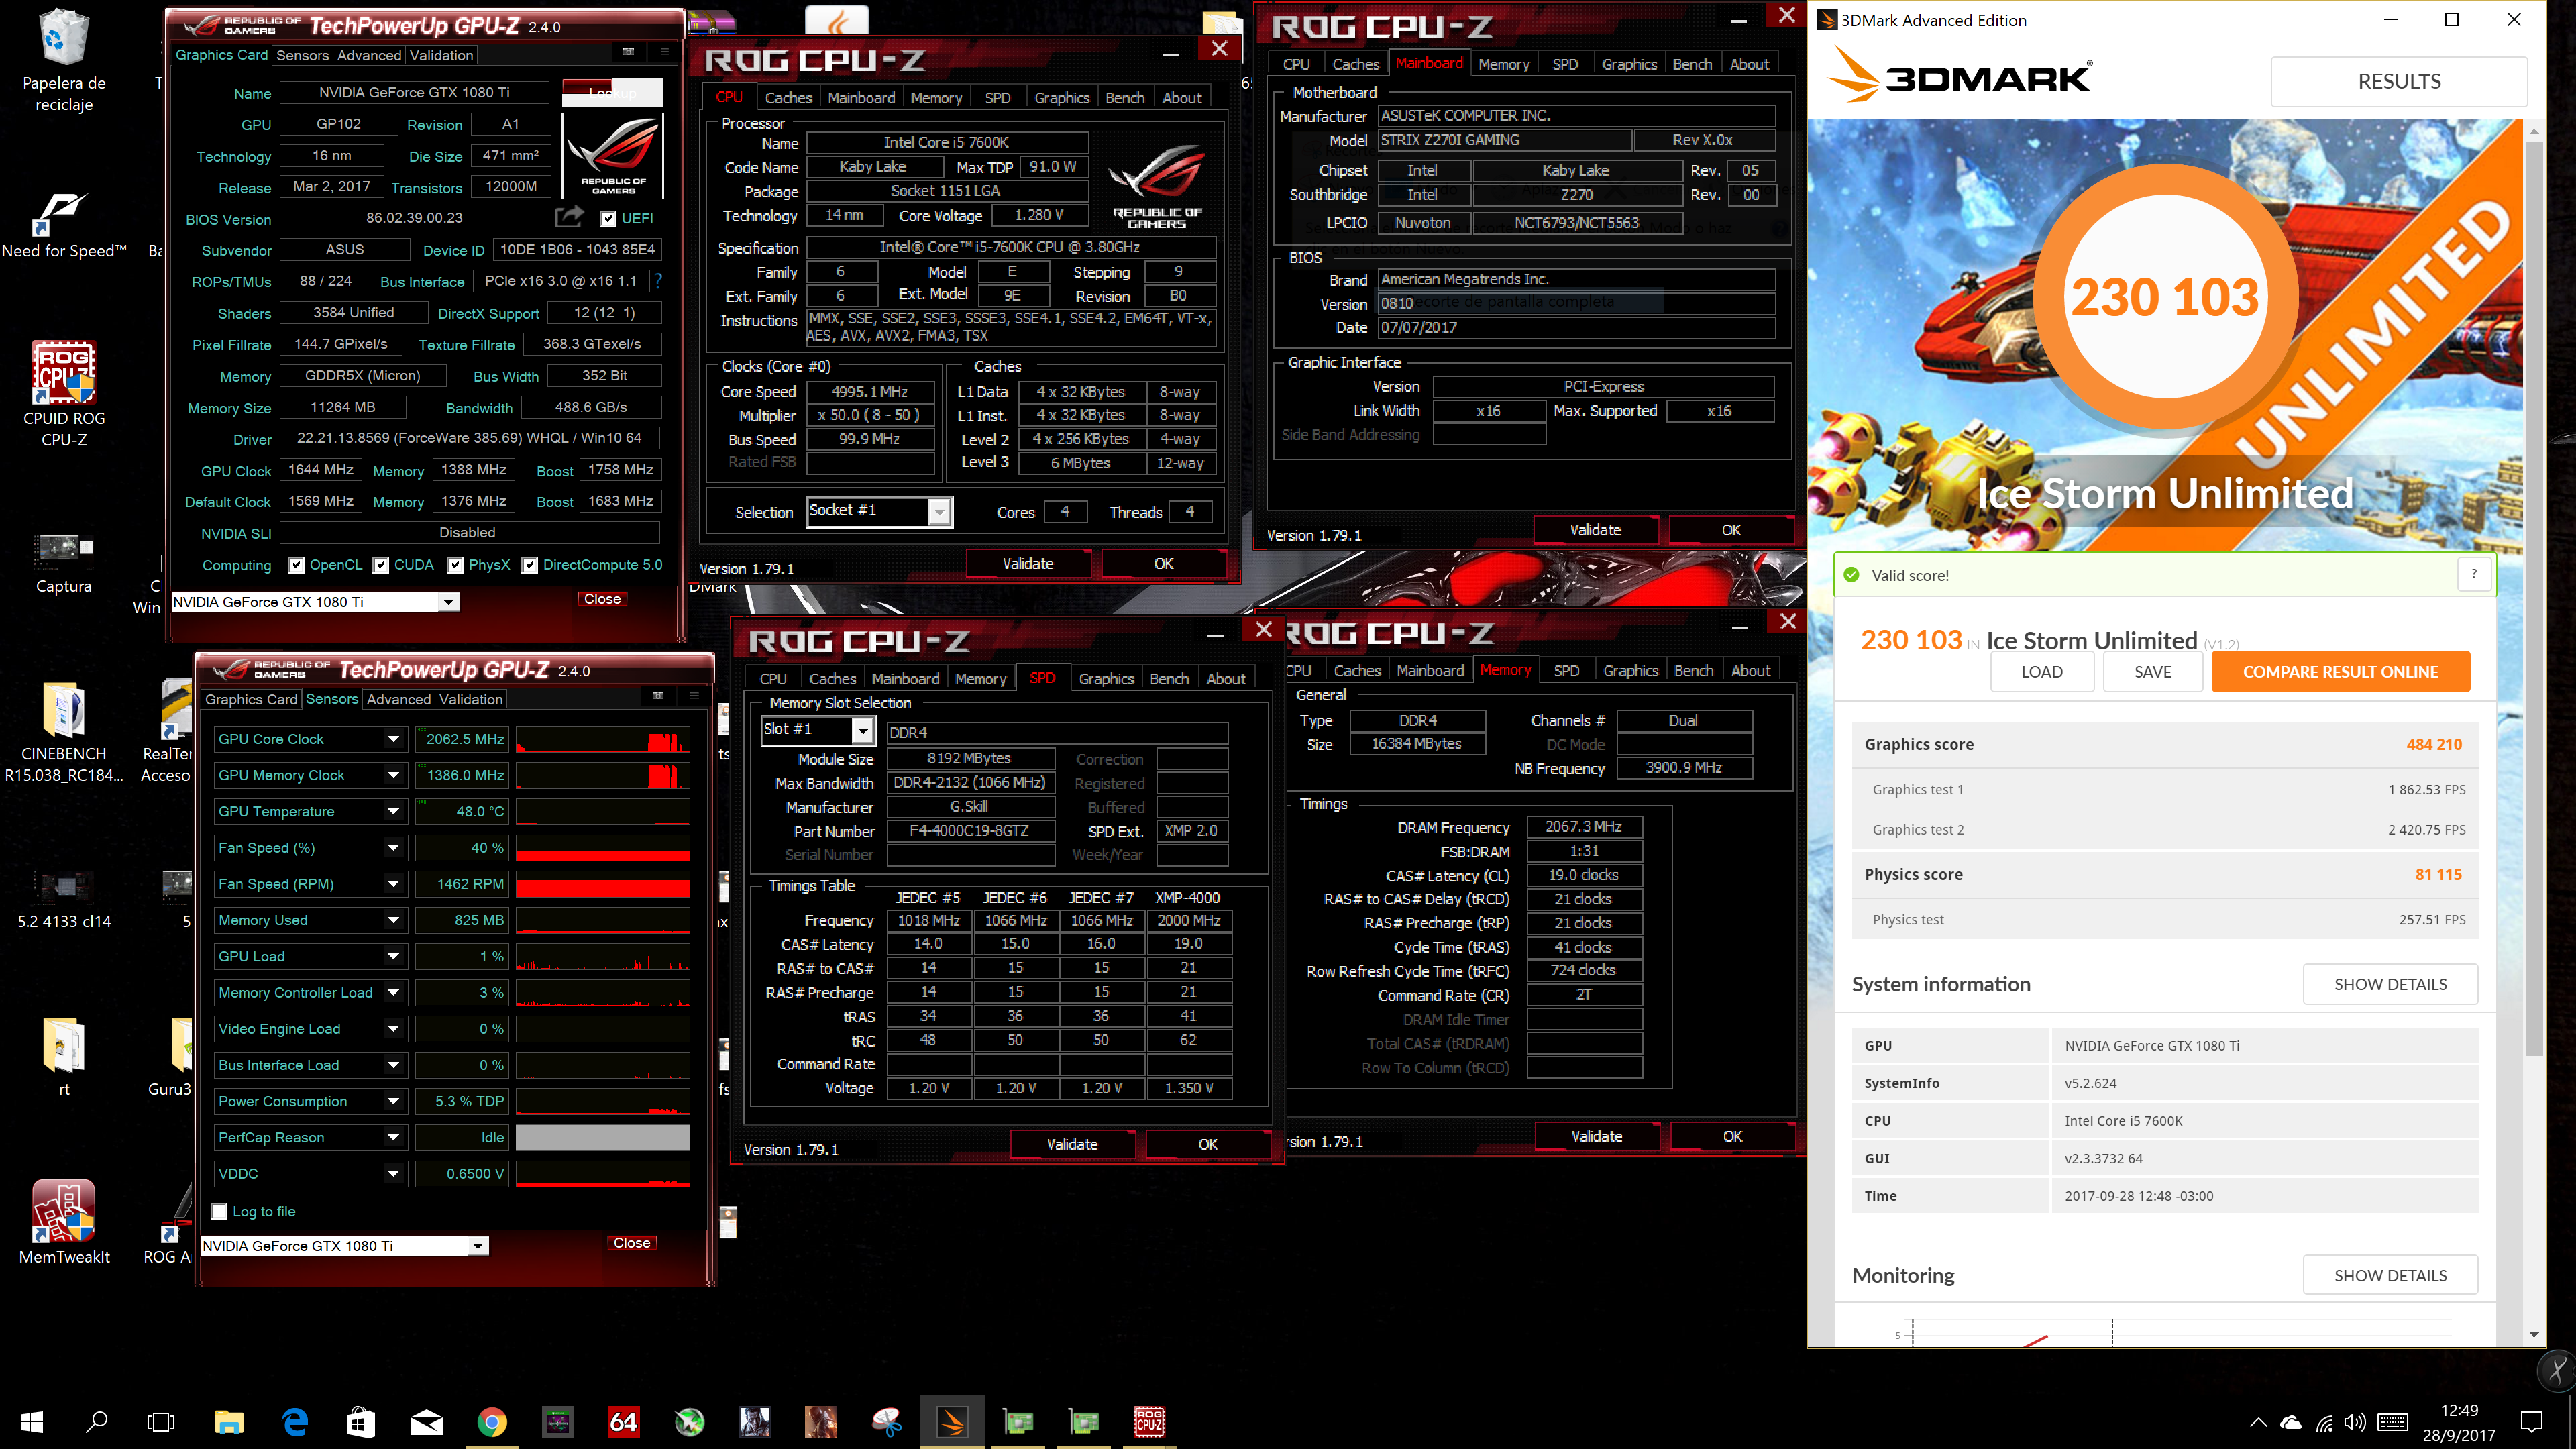Open Socket #1 selection dropdown in CPU-Z
The image size is (2576, 1449).
click(939, 512)
